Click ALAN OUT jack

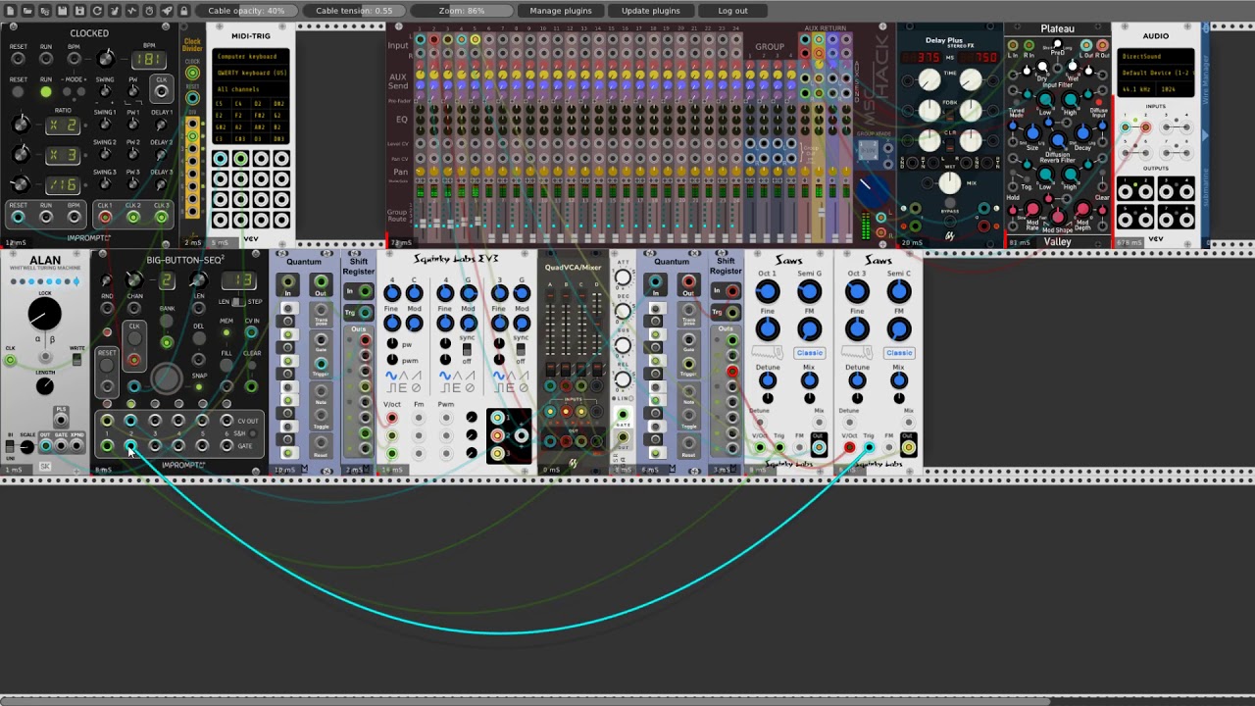pos(45,446)
